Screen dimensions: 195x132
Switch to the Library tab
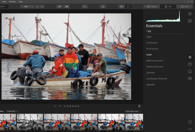(151, 6)
